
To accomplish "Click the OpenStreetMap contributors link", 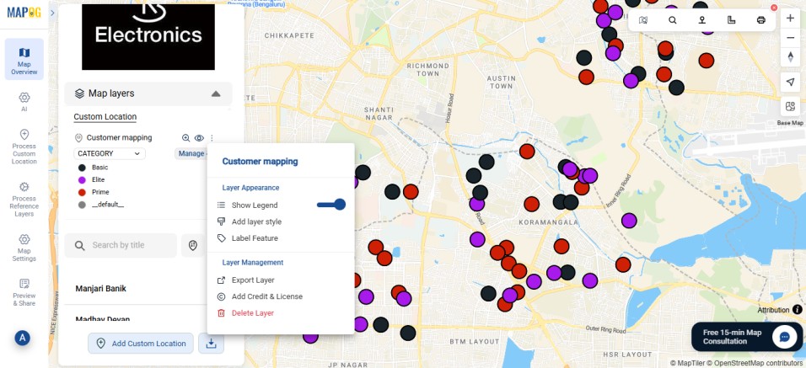I will coord(755,364).
